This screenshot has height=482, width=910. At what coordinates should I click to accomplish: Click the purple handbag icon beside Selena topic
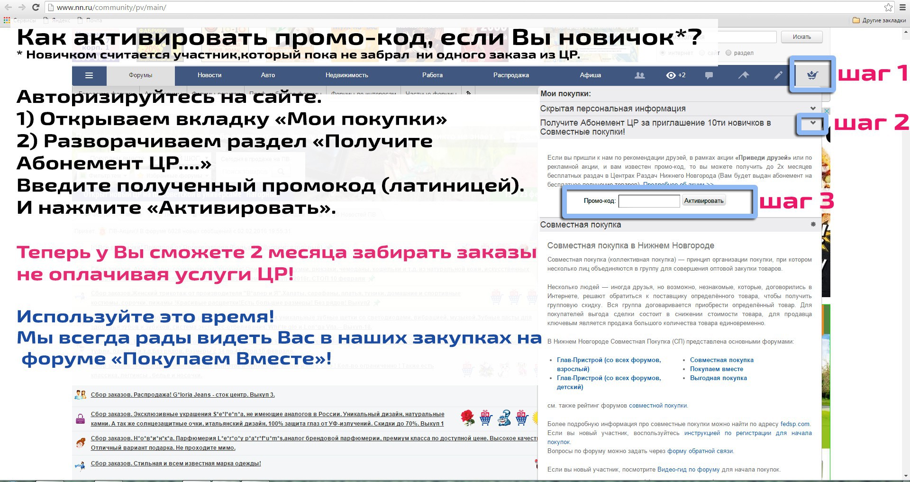tap(81, 418)
